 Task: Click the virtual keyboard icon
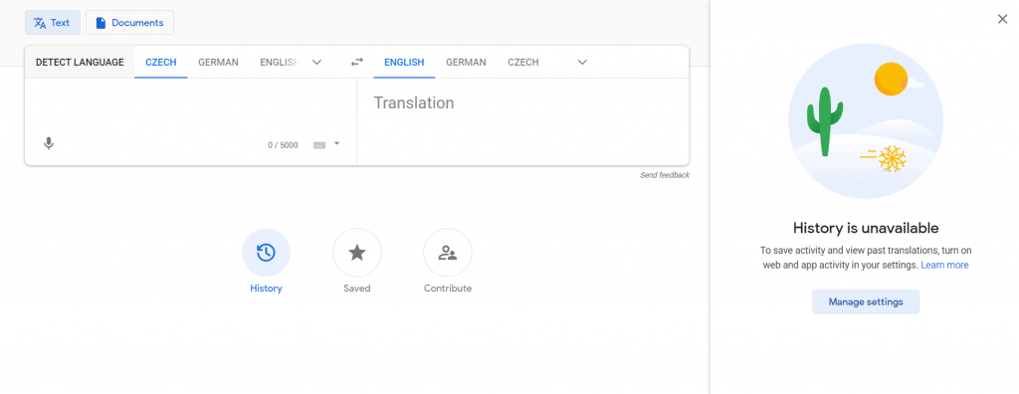point(319,145)
